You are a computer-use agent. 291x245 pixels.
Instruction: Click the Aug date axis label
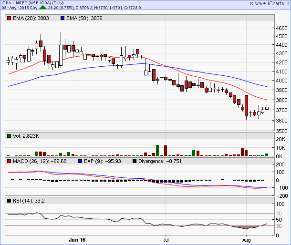coord(246,240)
